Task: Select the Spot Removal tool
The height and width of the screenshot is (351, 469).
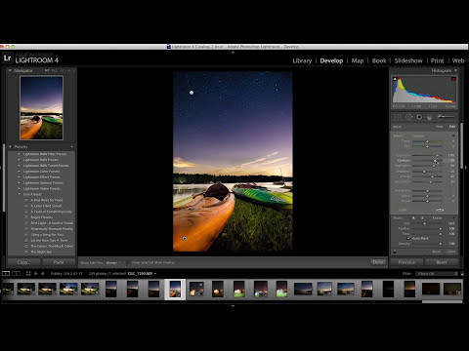Action: coord(409,117)
